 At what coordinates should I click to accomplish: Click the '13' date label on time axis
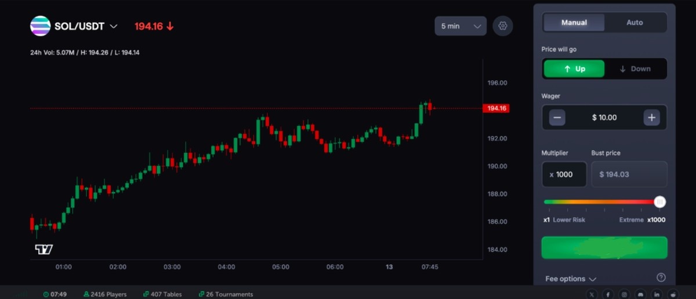pyautogui.click(x=389, y=267)
